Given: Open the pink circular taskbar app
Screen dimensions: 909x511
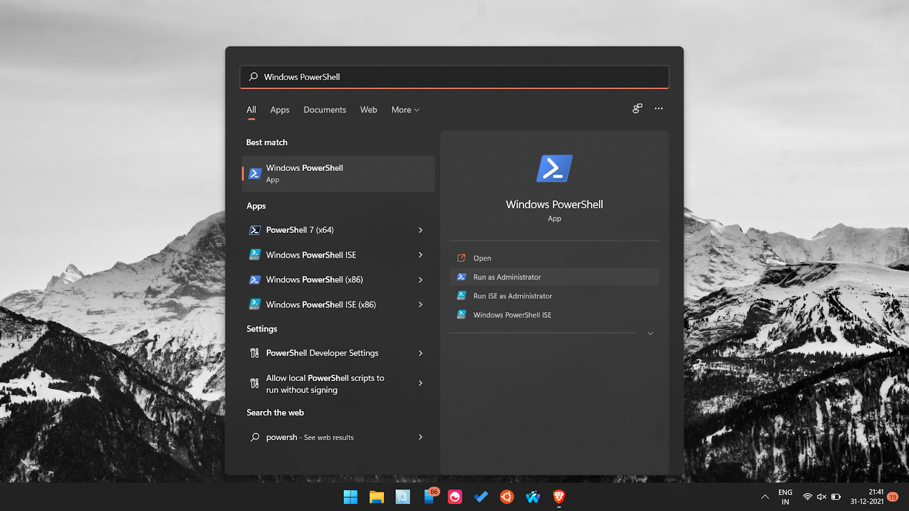Looking at the screenshot, I should click(455, 497).
